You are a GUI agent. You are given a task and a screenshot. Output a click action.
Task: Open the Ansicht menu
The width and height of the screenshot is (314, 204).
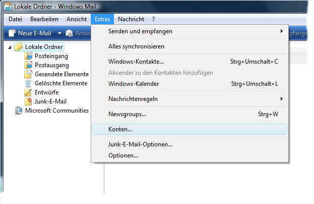tap(77, 19)
